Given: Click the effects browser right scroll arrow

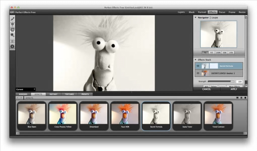Looking at the screenshot, I should point(245,133).
